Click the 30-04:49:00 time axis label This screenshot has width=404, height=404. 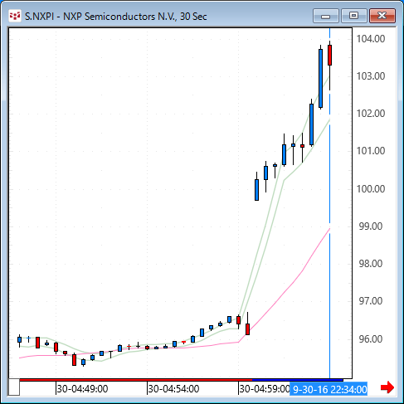[x=82, y=389]
